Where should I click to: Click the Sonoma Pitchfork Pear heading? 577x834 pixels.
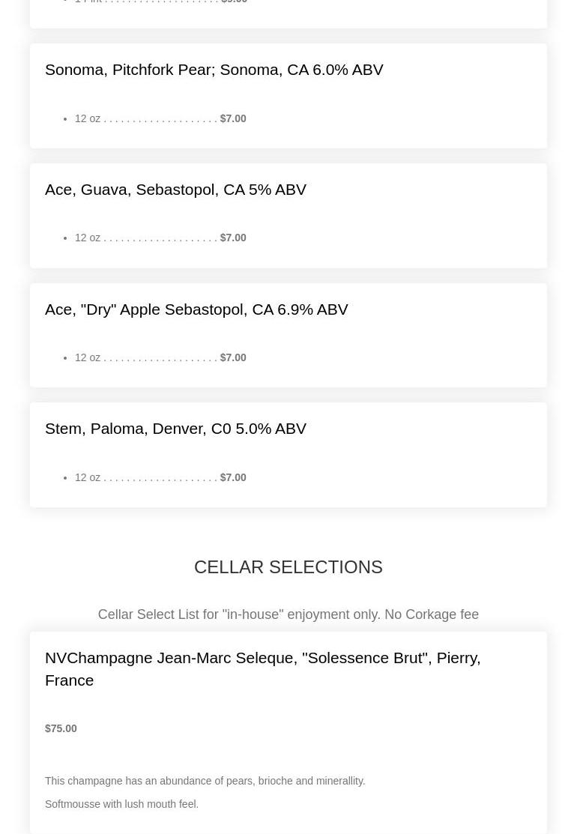coord(214,70)
